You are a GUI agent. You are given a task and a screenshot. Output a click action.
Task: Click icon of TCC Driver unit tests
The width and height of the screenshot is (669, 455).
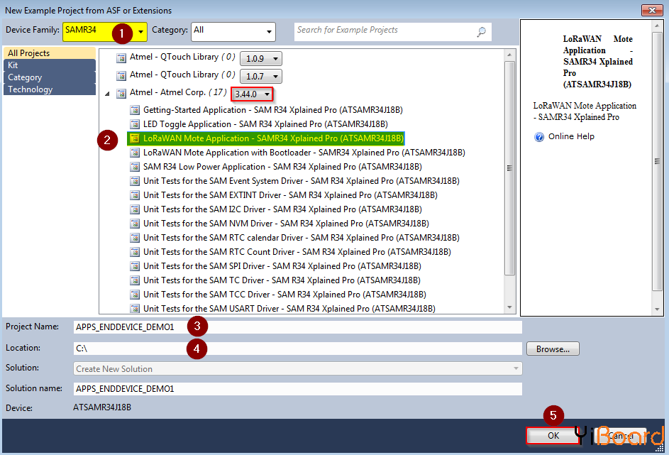click(x=135, y=295)
